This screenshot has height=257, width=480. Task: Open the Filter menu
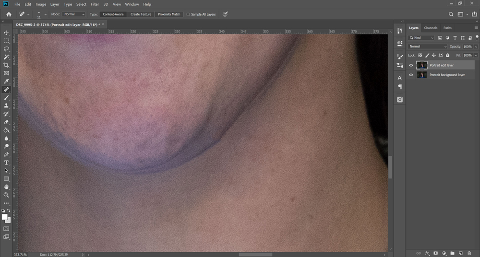tap(95, 4)
